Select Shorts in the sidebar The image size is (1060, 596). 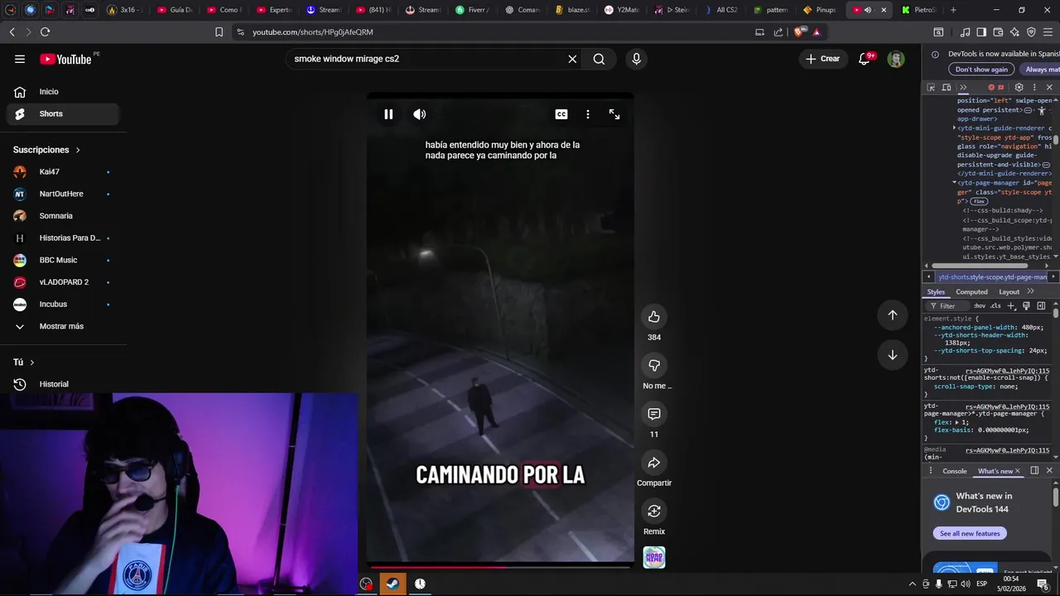click(x=63, y=113)
